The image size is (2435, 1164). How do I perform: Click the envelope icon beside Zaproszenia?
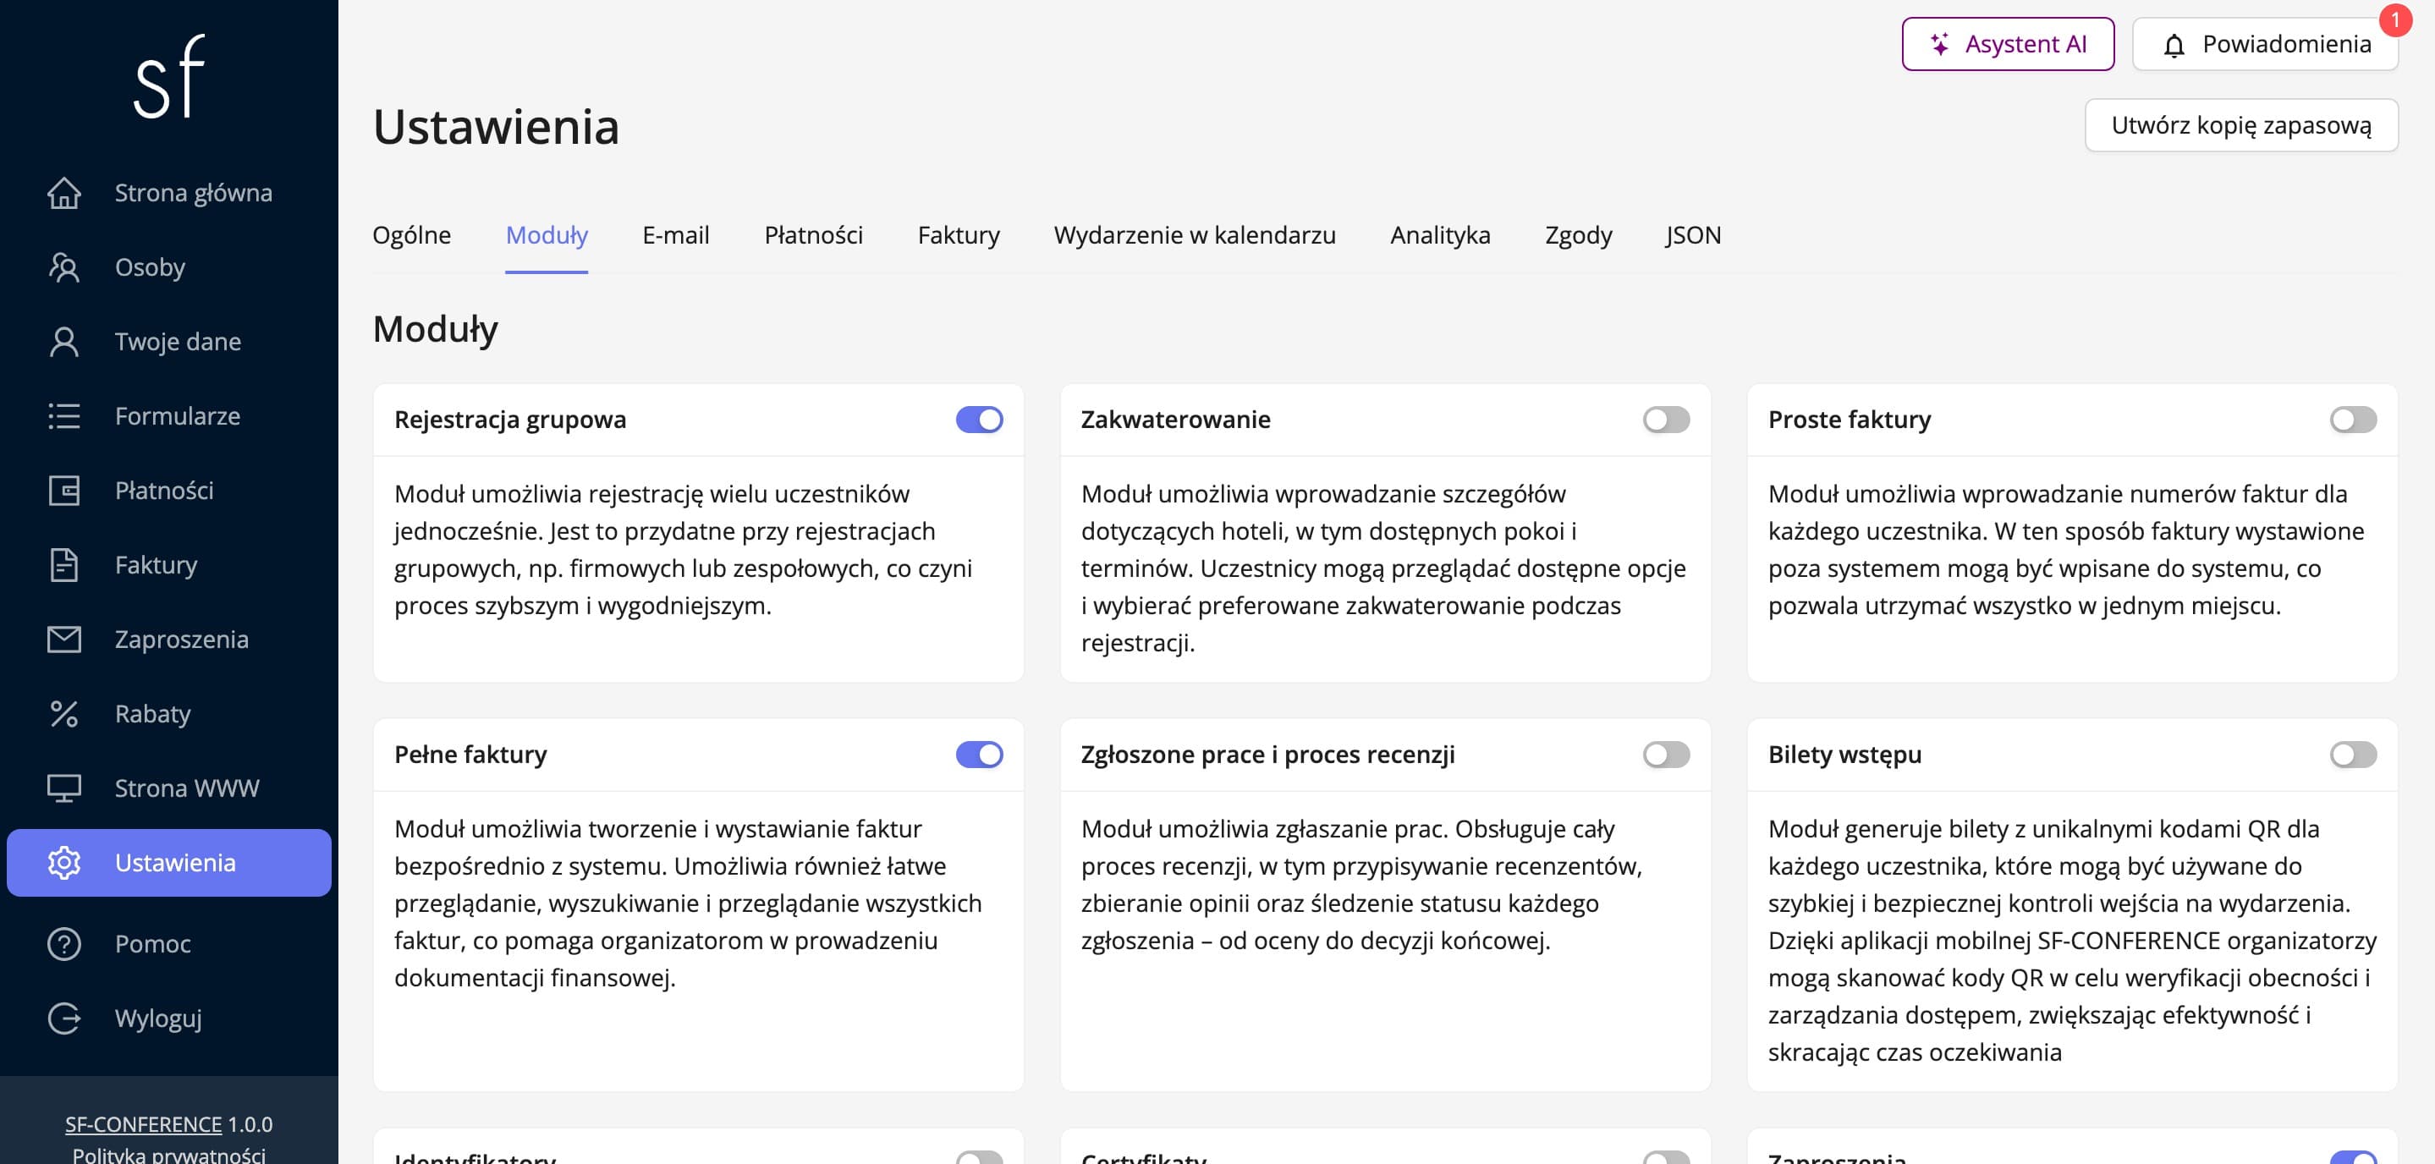point(64,640)
